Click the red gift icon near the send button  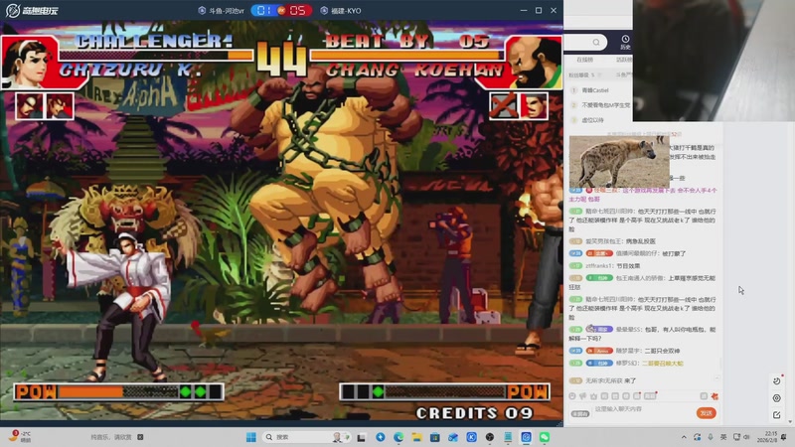[715, 396]
